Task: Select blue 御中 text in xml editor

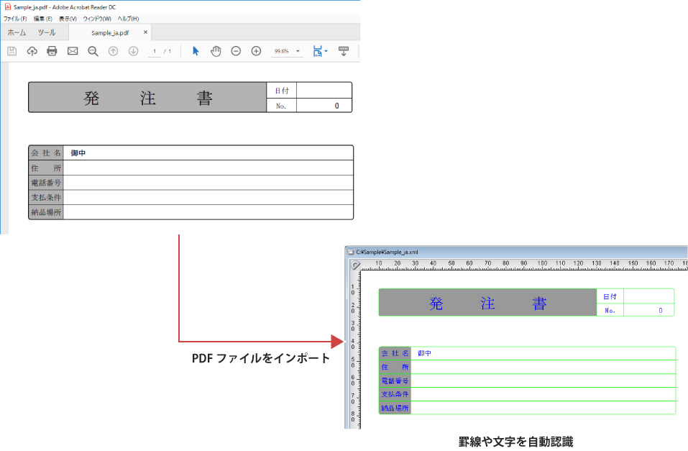Action: (424, 353)
